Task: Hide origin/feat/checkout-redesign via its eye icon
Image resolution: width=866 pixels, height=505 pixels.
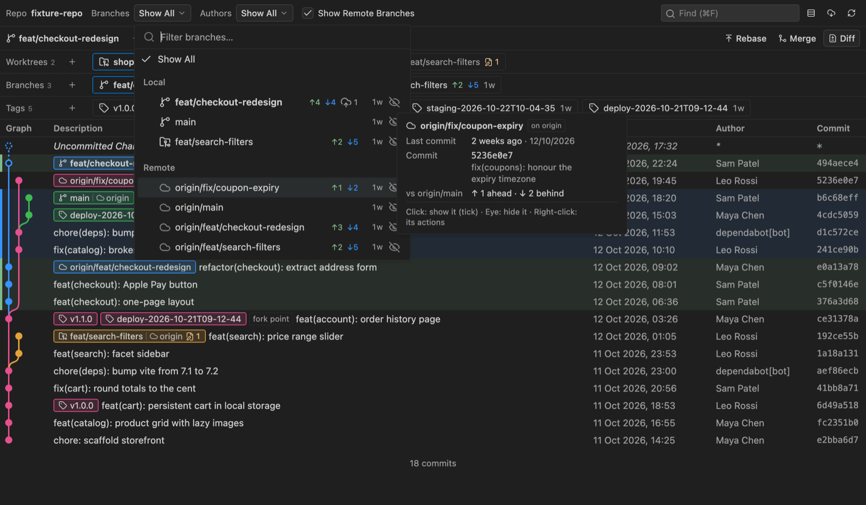Action: click(393, 227)
